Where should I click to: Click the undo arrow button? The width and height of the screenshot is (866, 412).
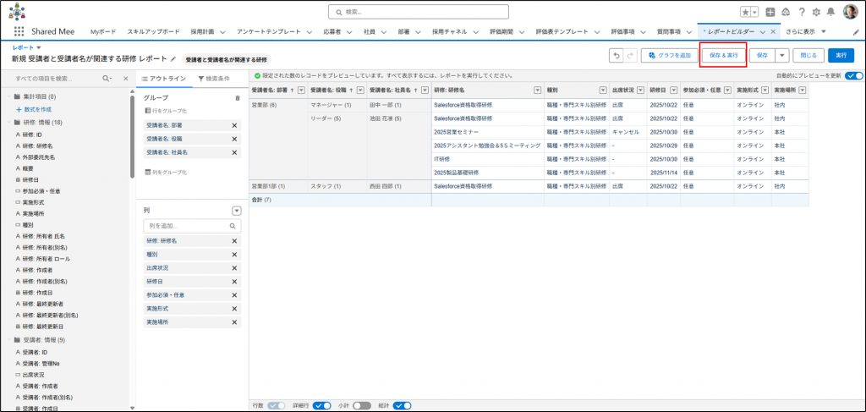point(616,55)
